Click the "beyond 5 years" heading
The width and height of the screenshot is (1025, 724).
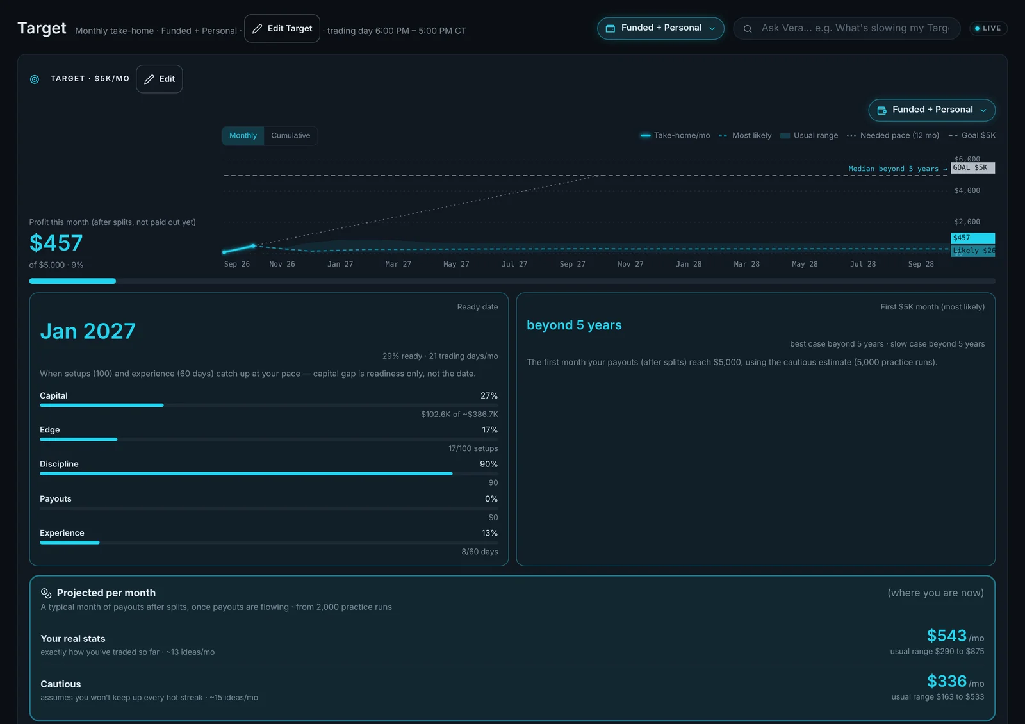pyautogui.click(x=574, y=325)
